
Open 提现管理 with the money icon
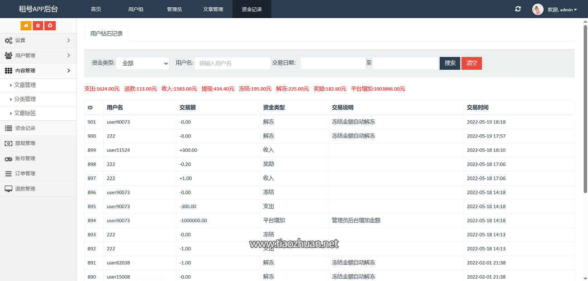click(x=25, y=143)
